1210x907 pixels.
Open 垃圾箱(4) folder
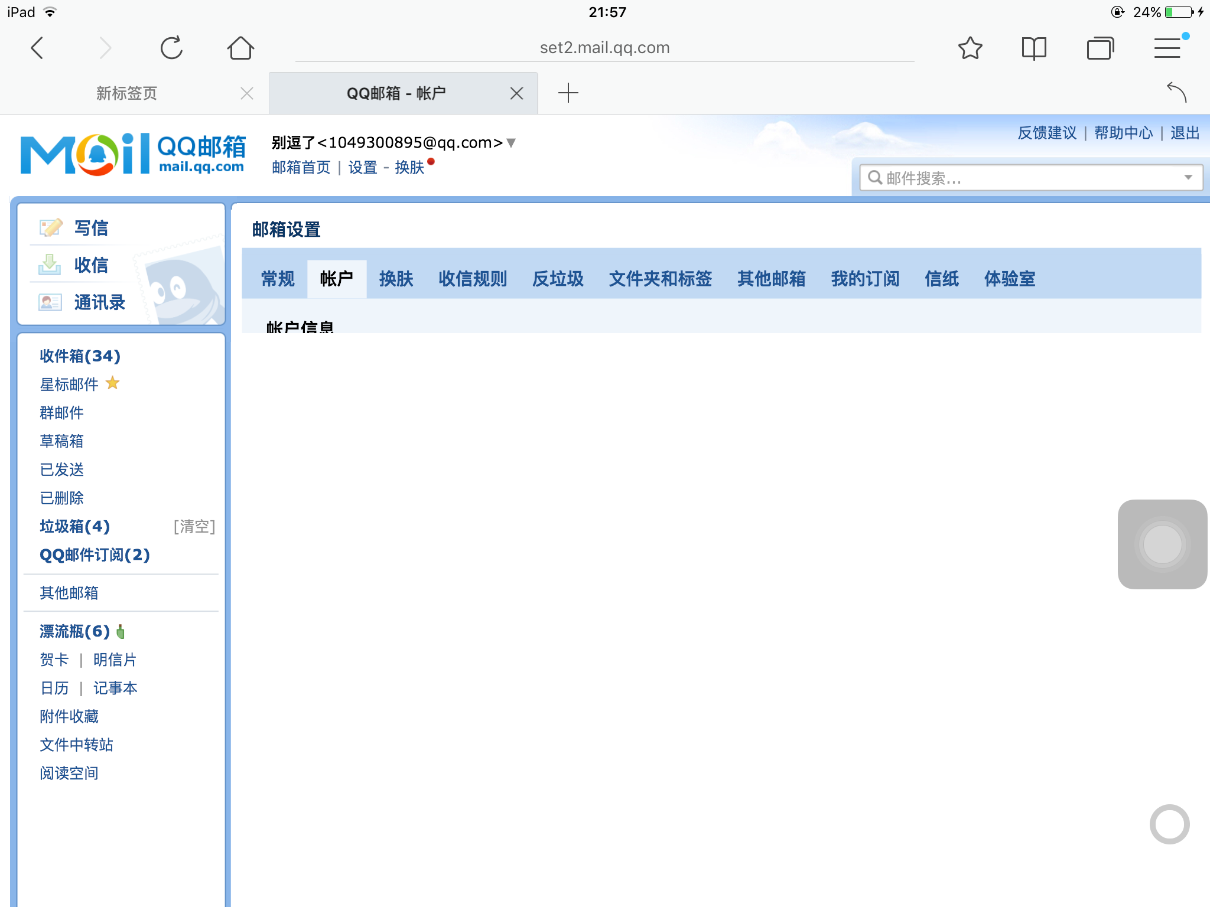74,526
